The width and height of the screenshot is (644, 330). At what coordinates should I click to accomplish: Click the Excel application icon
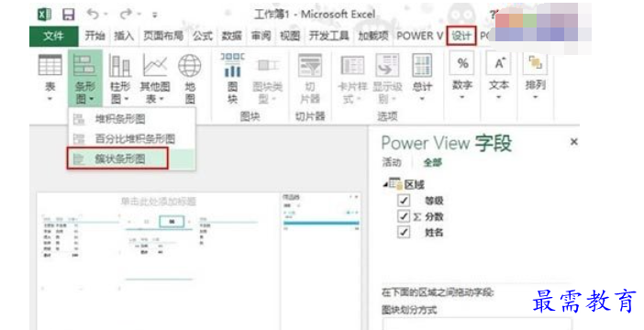[x=44, y=15]
